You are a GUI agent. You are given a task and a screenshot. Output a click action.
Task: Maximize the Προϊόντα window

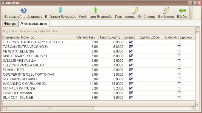pyautogui.click(x=195, y=3)
